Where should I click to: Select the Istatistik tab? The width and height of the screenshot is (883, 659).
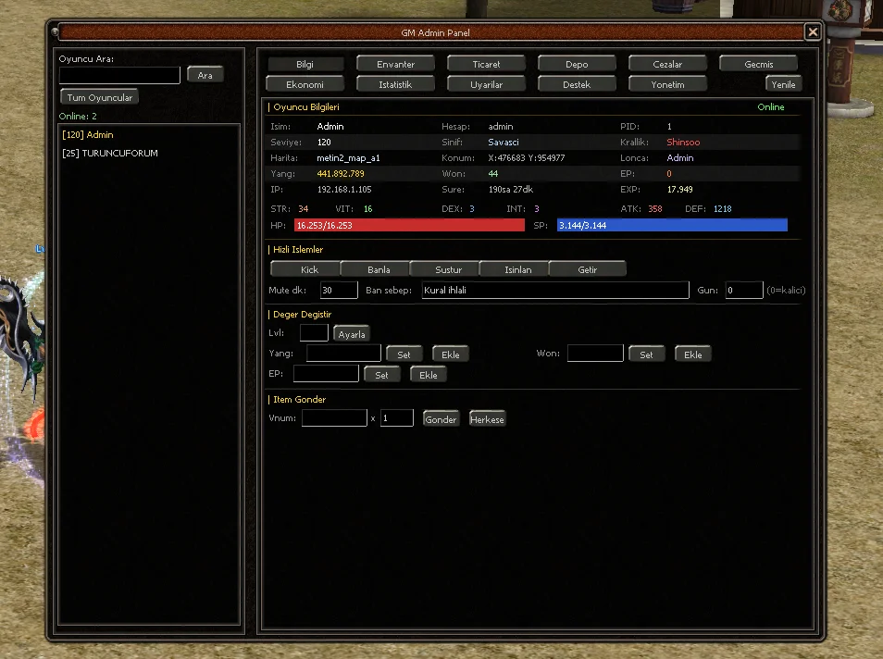tap(395, 84)
